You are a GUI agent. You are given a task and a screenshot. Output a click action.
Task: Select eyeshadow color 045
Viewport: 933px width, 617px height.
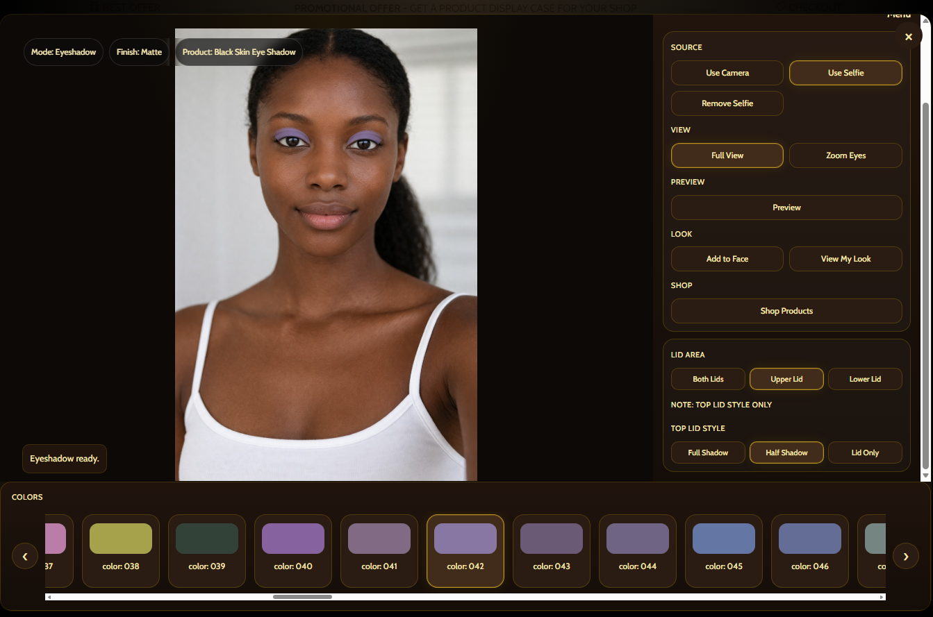pyautogui.click(x=723, y=551)
